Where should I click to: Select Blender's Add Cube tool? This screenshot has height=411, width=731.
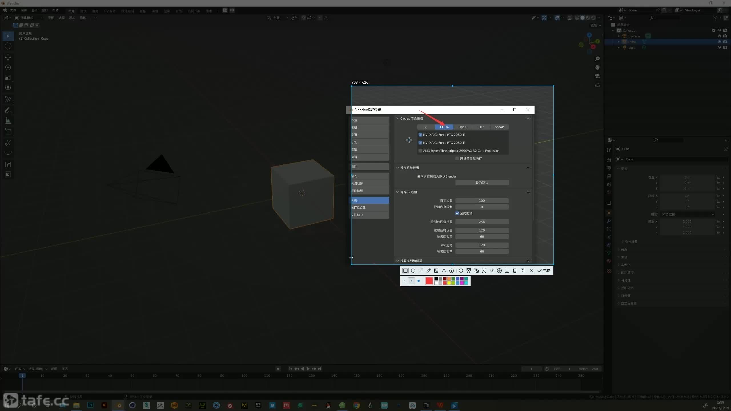[8, 132]
